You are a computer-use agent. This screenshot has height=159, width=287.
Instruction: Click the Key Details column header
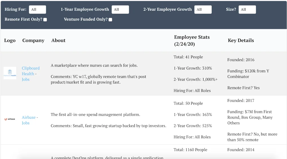coord(241,40)
